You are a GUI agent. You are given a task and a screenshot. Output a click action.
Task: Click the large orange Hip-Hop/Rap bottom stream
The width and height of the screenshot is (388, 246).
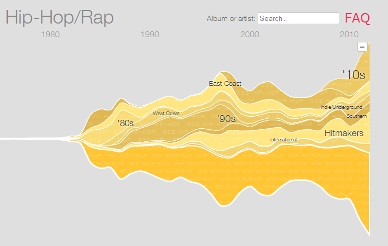209,173
